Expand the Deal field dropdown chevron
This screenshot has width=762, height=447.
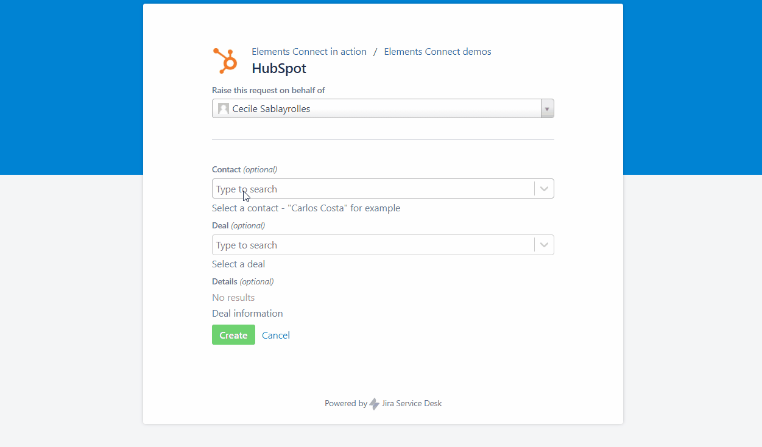[x=544, y=245]
